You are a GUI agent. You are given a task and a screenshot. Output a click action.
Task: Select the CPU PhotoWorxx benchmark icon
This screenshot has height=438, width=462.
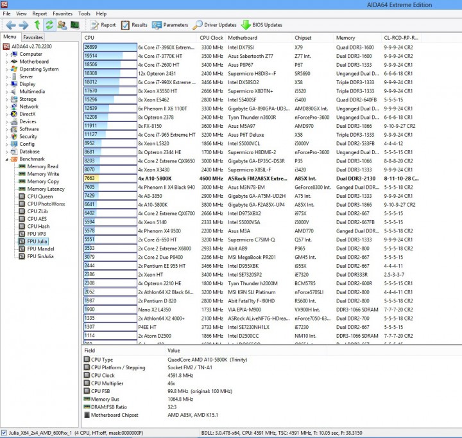22,204
